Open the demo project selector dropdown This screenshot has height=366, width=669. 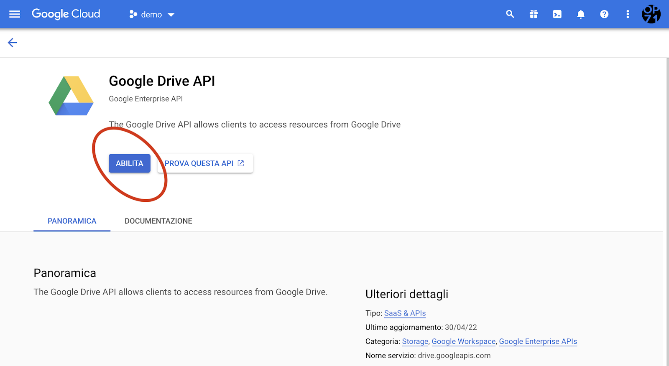click(152, 15)
